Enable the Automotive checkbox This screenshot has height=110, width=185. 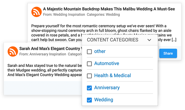(x=89, y=64)
